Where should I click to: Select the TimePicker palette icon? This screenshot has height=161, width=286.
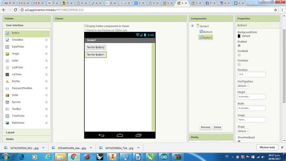click(7, 116)
